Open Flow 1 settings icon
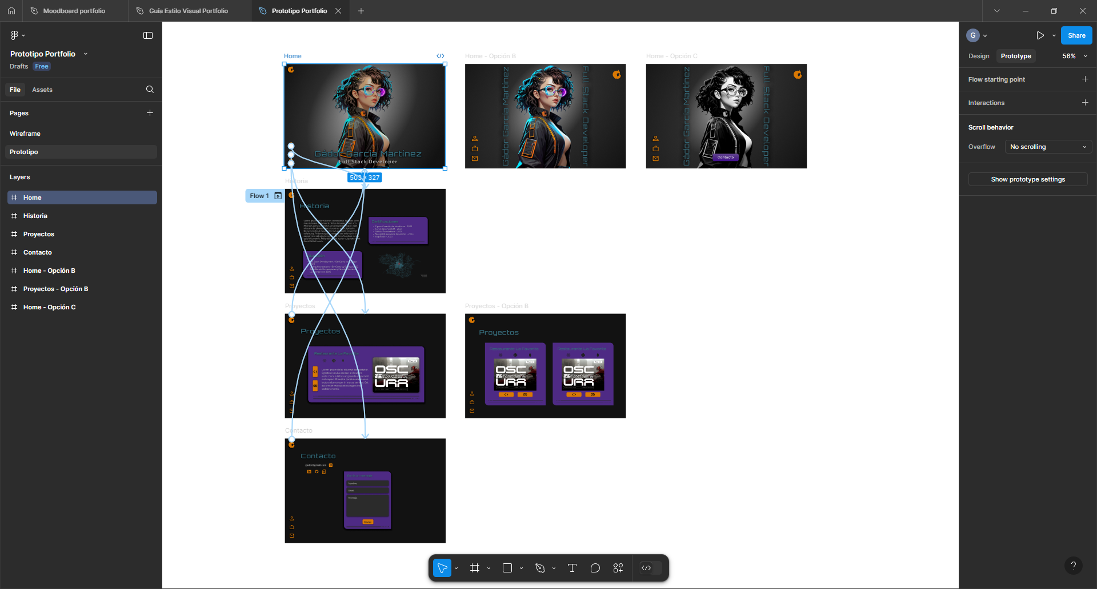The image size is (1097, 589). click(x=278, y=196)
